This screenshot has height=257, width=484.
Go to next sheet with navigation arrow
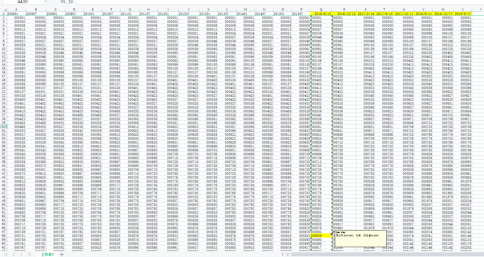tap(22, 254)
